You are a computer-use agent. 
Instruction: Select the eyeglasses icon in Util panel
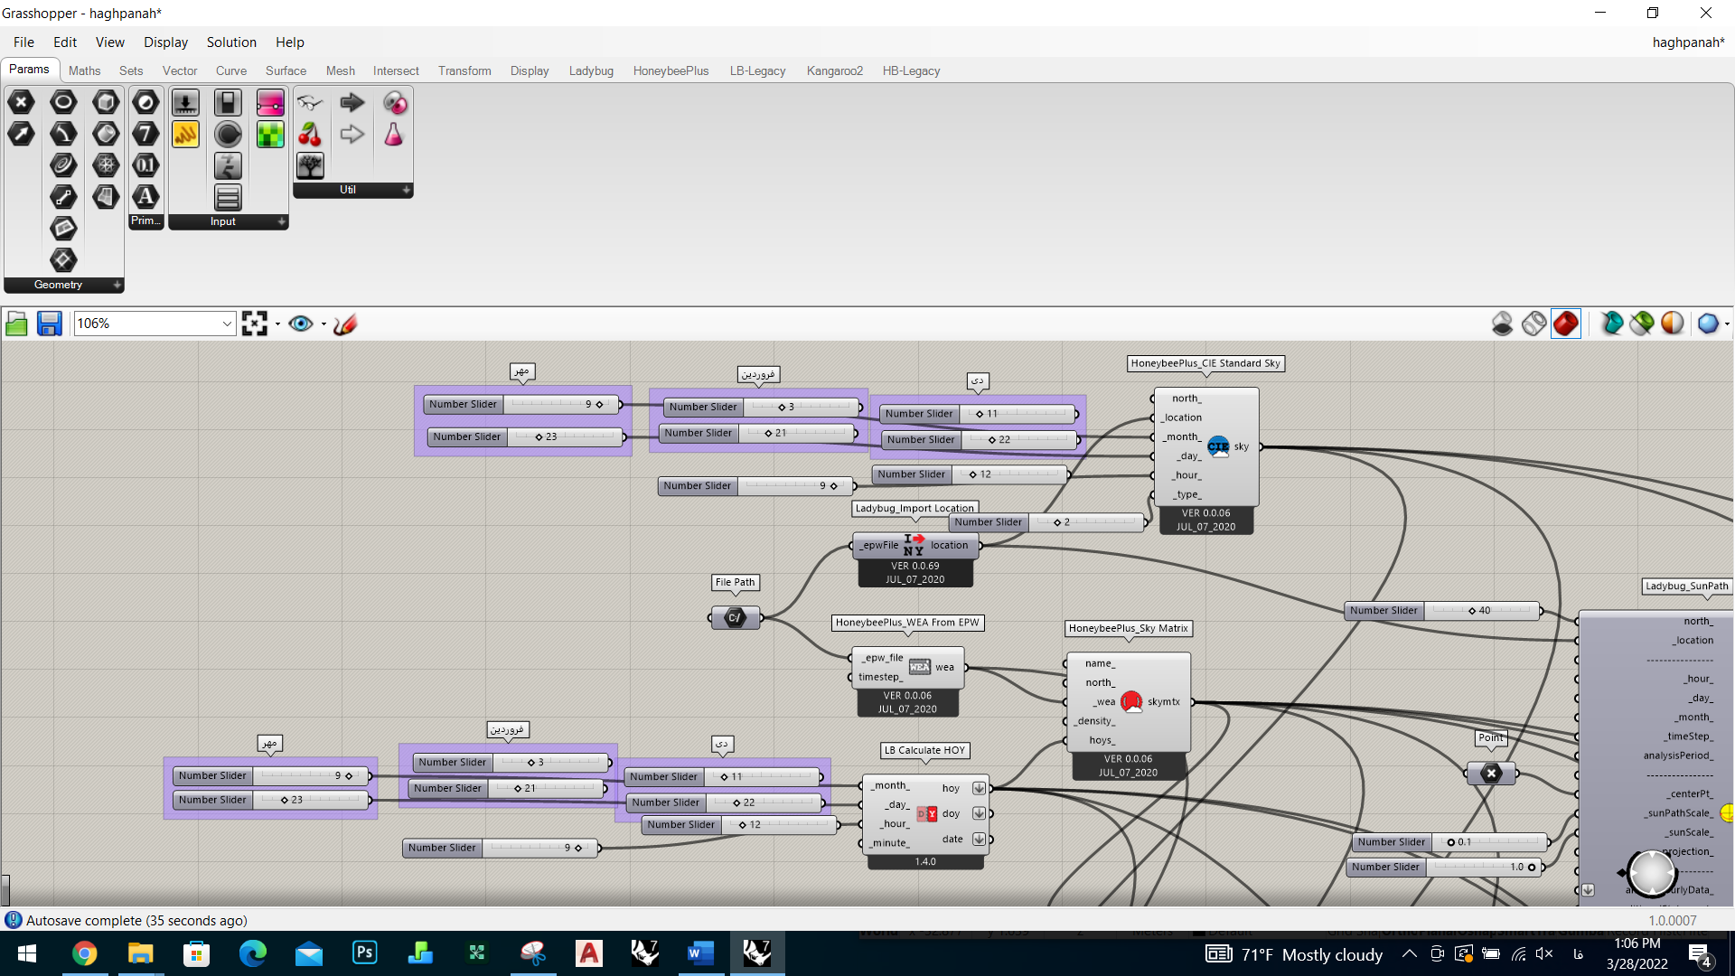coord(310,102)
